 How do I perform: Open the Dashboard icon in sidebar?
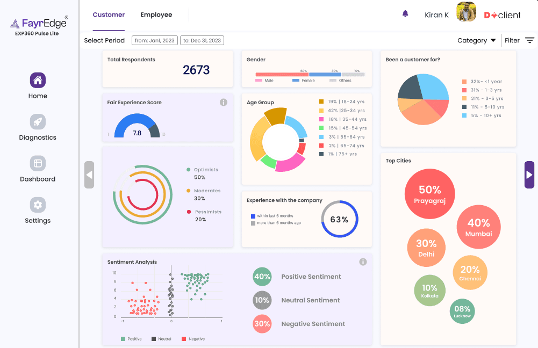pyautogui.click(x=38, y=163)
